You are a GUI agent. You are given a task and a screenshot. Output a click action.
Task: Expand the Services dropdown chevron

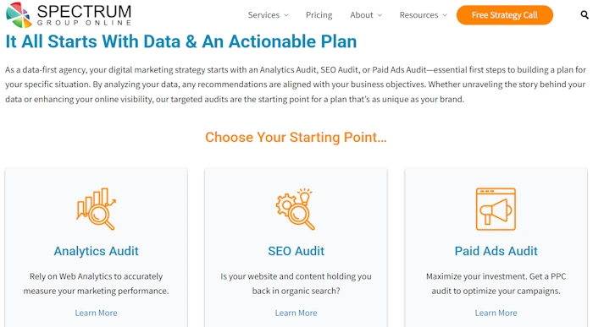coord(286,15)
